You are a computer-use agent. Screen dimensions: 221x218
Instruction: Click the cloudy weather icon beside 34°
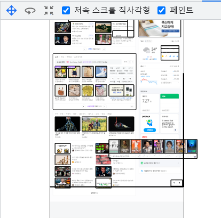(147, 50)
